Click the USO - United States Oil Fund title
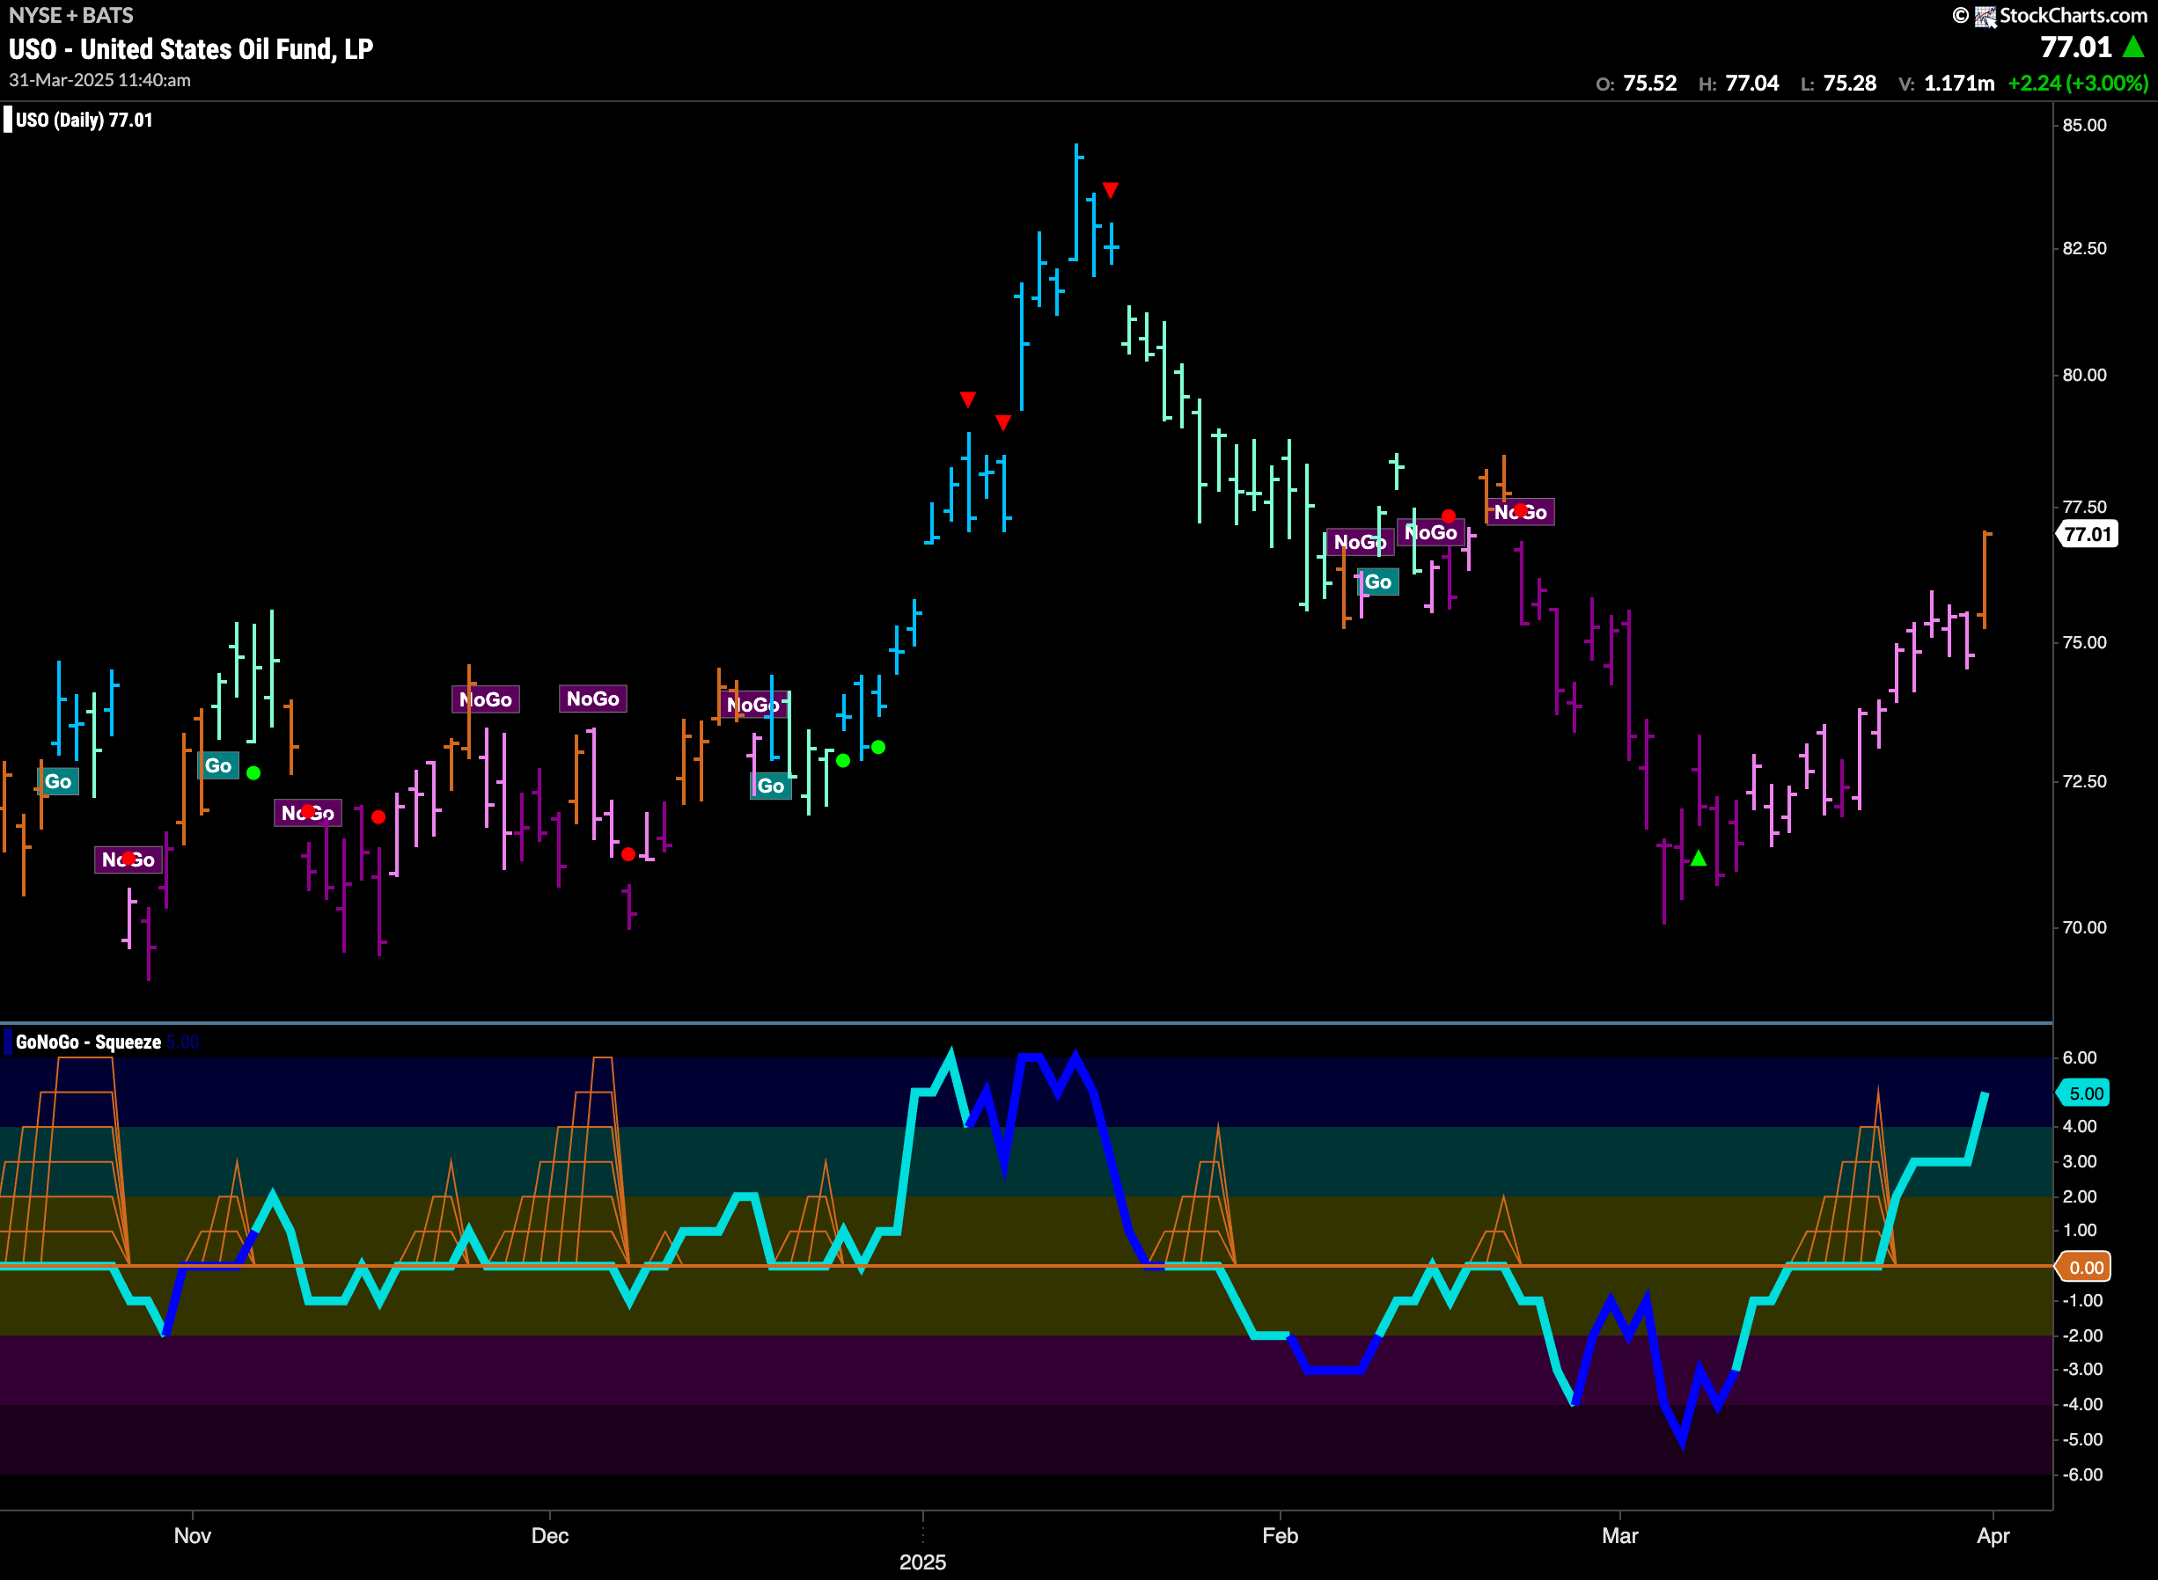Image resolution: width=2158 pixels, height=1580 pixels. 191,48
